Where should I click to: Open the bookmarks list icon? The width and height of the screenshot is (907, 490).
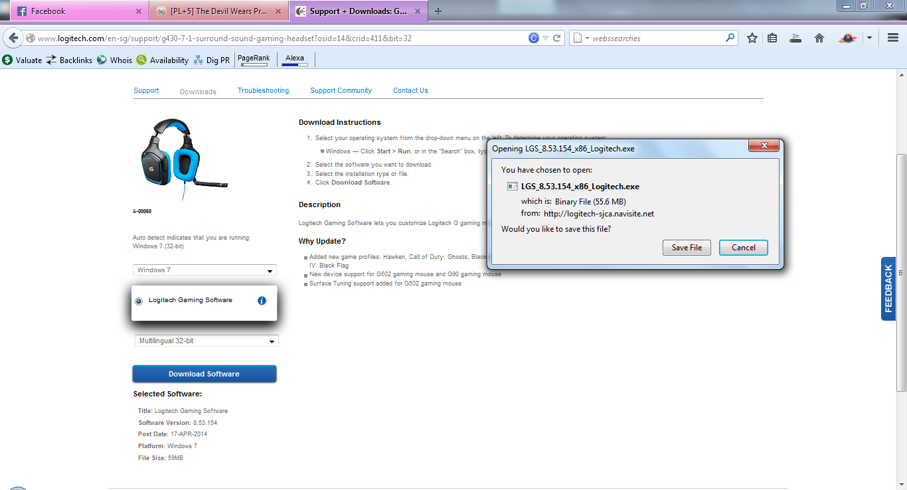coord(772,39)
